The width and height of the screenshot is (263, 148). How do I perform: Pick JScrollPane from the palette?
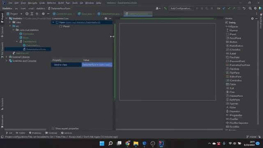[233, 38]
